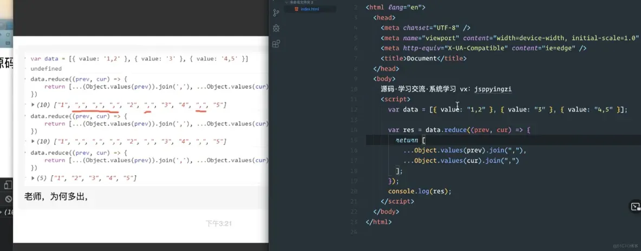Expand the first (10) array result in the chat image

[x=33, y=105]
